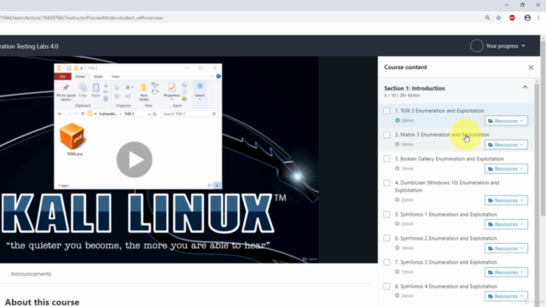This screenshot has height=307, width=546.
Task: Click the Search Tr0ll 3 box
Action: tap(189, 113)
